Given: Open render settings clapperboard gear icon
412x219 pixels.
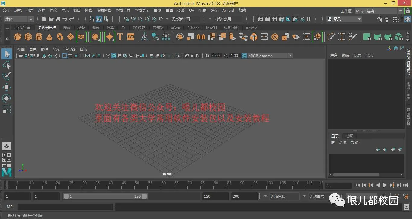Looking at the screenshot, I should click(x=281, y=19).
